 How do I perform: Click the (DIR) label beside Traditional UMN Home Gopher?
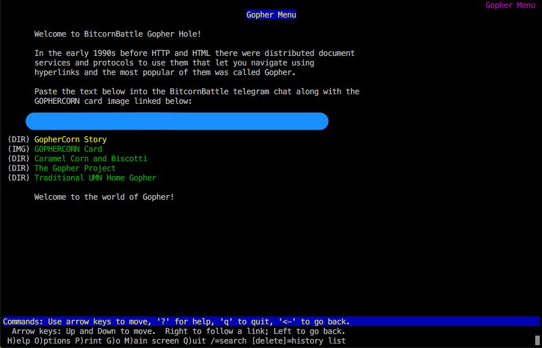(18, 178)
